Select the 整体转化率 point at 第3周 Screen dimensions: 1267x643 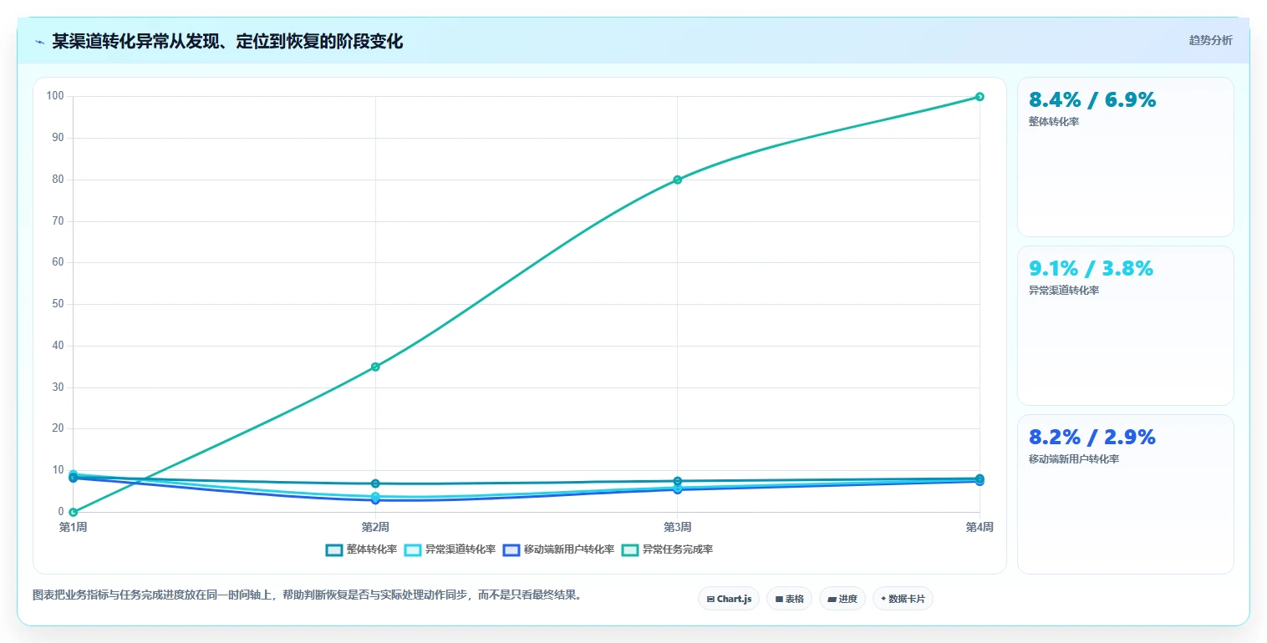[677, 481]
